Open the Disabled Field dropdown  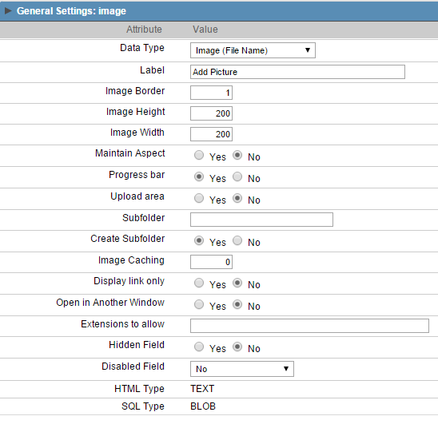click(x=242, y=369)
